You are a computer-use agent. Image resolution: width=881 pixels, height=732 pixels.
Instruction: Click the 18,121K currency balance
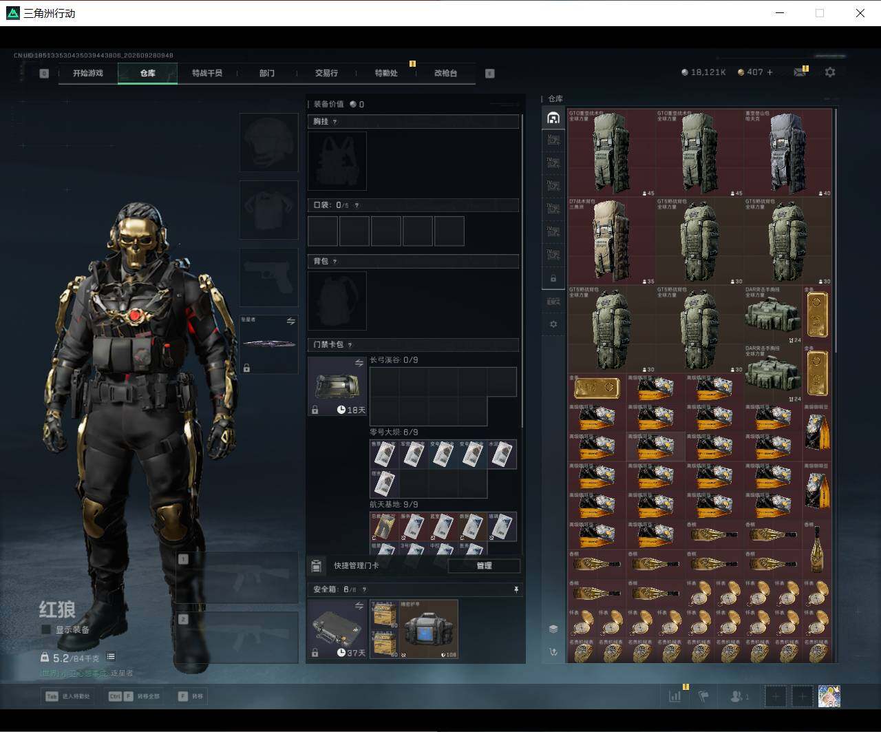tap(703, 72)
